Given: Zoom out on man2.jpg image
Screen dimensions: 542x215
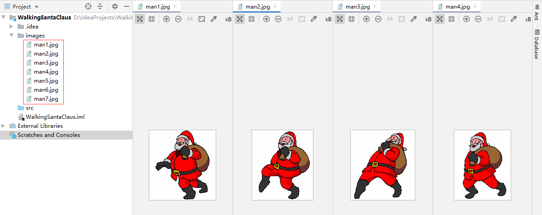Looking at the screenshot, I should (278, 19).
